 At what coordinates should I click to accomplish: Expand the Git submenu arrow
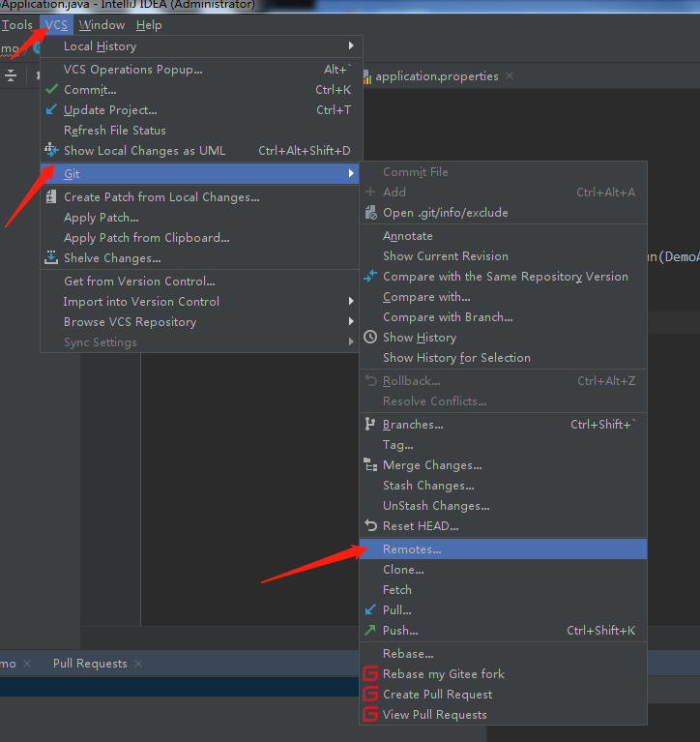[x=351, y=173]
